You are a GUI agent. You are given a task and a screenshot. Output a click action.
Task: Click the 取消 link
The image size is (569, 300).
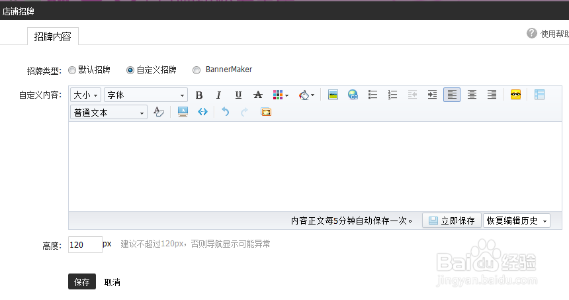point(112,282)
